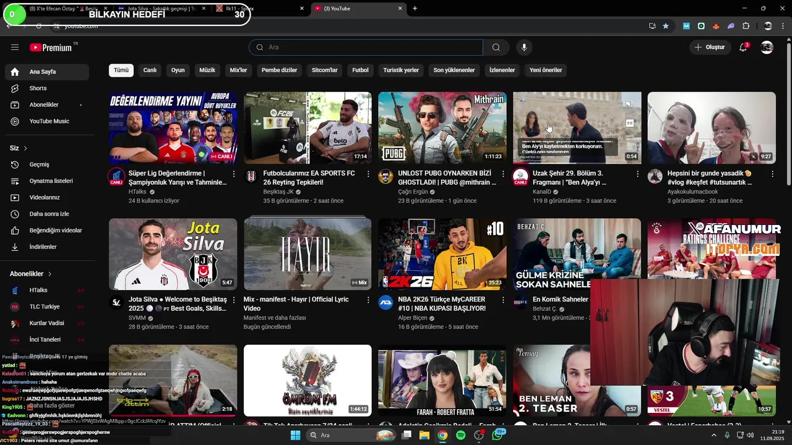The width and height of the screenshot is (792, 445).
Task: Open Alper Biçen channel link
Action: coord(413,318)
